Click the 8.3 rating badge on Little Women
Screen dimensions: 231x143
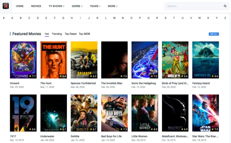154,129
